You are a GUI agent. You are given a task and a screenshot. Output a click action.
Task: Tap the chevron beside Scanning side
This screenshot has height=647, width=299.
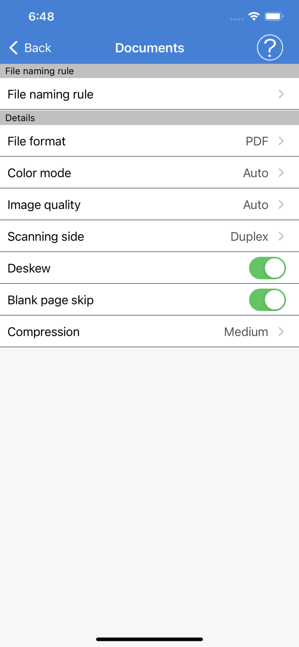[281, 236]
